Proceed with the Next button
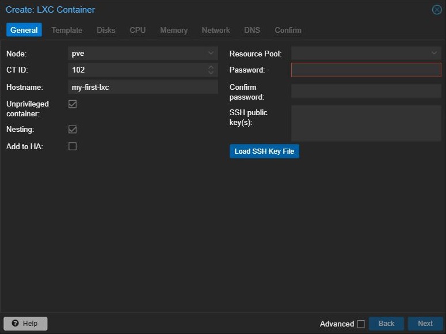Screen dimensions: 446x334 425,324
